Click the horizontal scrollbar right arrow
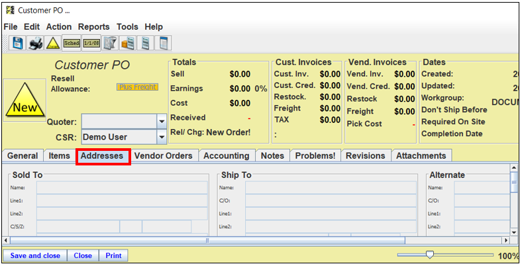Screen dimensions: 522x266 pos(506,240)
